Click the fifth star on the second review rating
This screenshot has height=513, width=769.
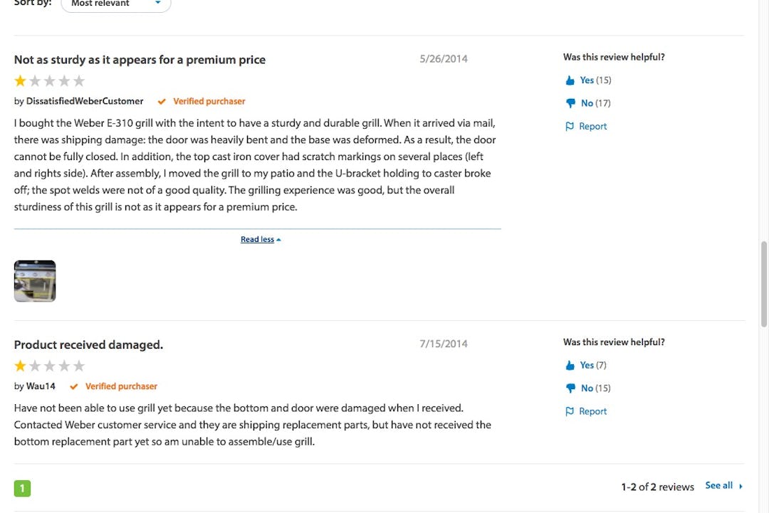pyautogui.click(x=80, y=365)
